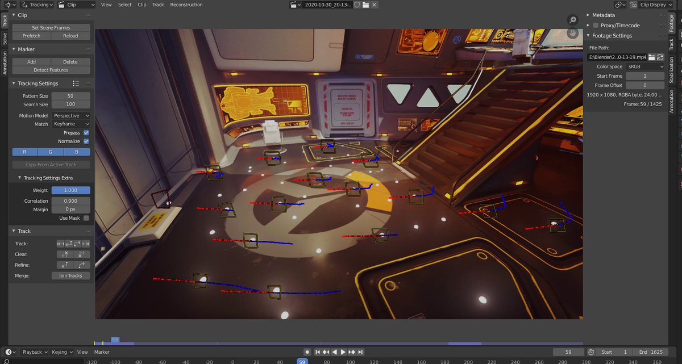Image resolution: width=682 pixels, height=364 pixels.
Task: Click the auto keying record dot
Action: click(307, 352)
